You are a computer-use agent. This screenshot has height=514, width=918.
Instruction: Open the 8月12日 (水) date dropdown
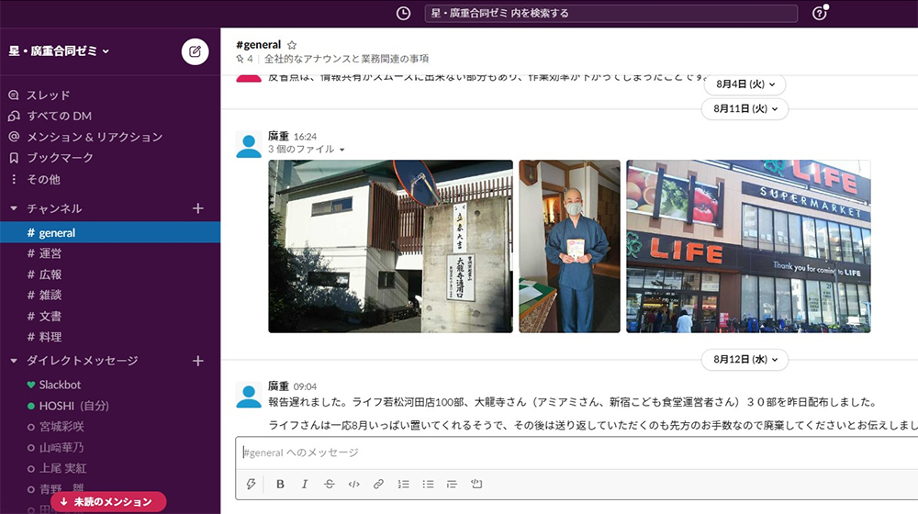tap(744, 360)
